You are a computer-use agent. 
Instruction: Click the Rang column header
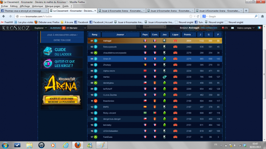coord(94,35)
